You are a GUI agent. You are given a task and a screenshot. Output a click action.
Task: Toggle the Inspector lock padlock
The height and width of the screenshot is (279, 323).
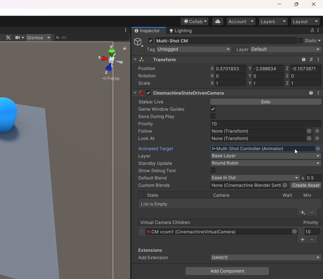point(312,30)
